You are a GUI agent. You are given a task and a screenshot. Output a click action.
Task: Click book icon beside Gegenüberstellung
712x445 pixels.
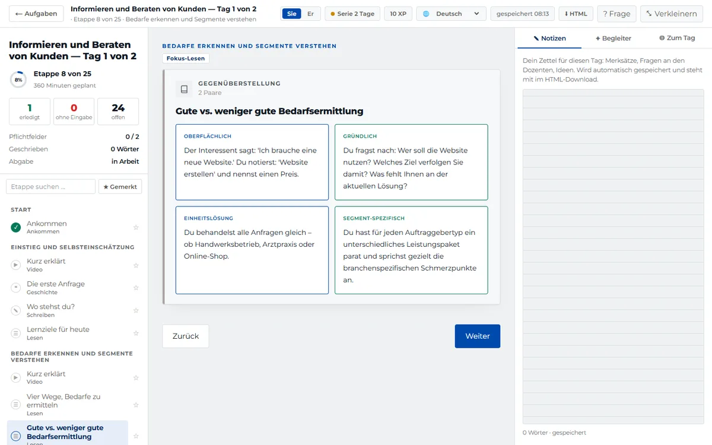point(184,89)
